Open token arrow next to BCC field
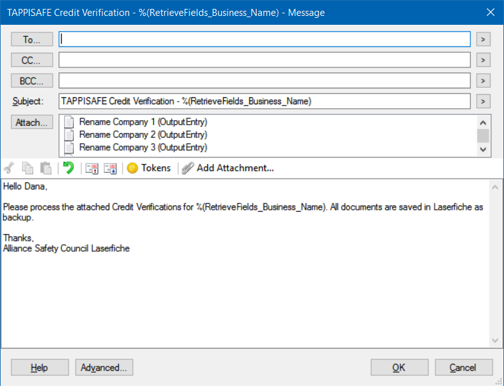 coord(483,81)
